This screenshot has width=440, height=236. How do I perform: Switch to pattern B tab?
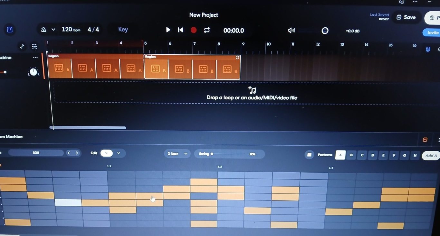click(x=351, y=155)
